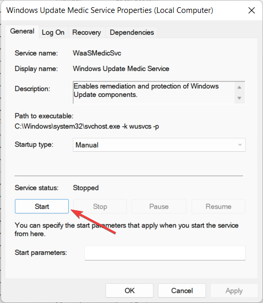
Task: Click the Pause service button
Action: pos(159,206)
